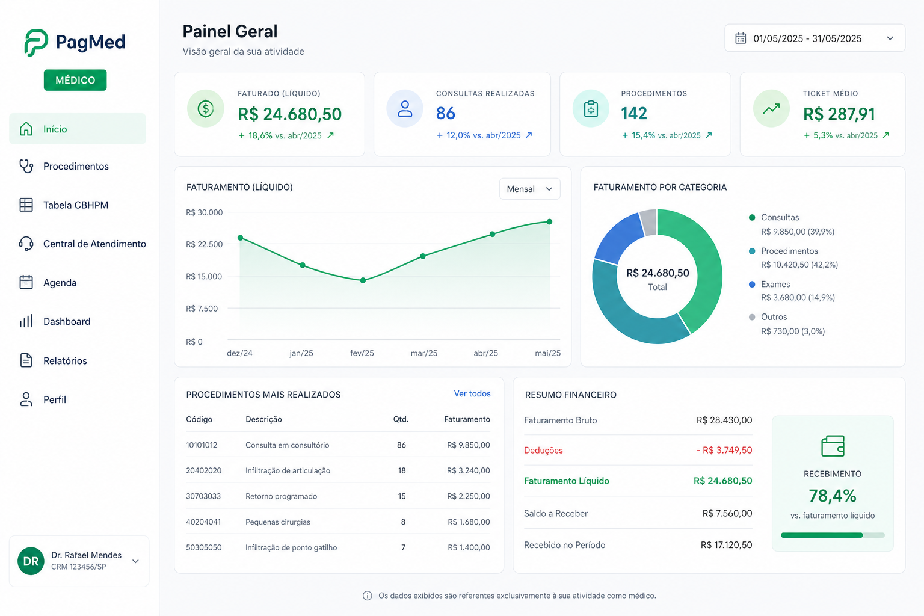Open the date range dropdown 01/05/2025 - 31/05/2025
Viewport: 924px width, 616px height.
pyautogui.click(x=815, y=38)
